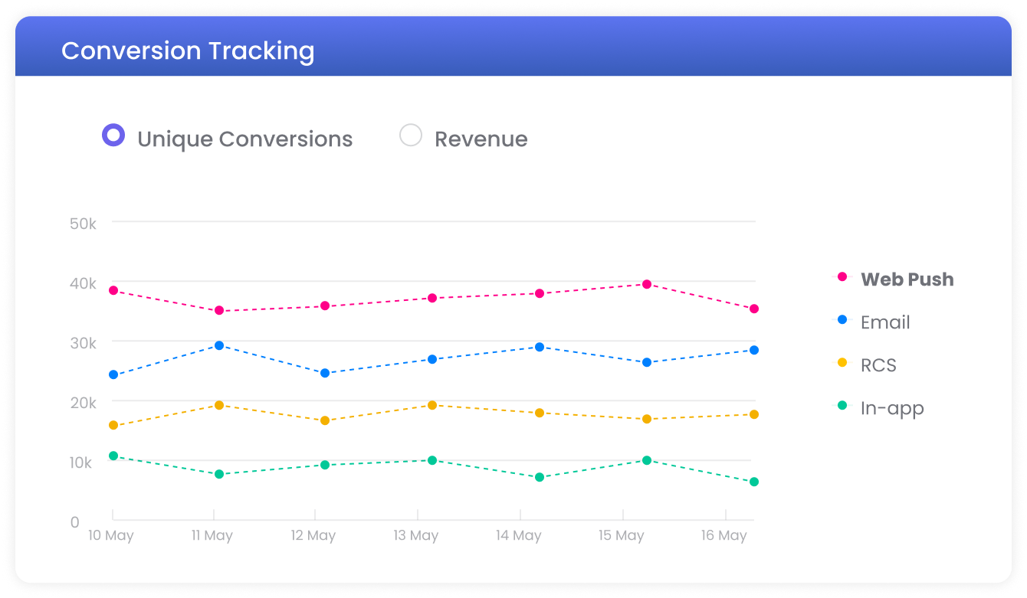Viewport: 1027px width, 598px height.
Task: Click Web Push data point on 14 May
Action: click(540, 293)
